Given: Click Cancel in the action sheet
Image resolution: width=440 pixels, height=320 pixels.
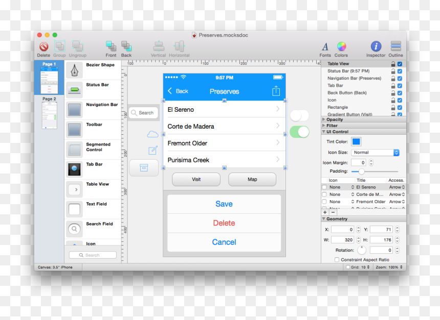Looking at the screenshot, I should 224,242.
